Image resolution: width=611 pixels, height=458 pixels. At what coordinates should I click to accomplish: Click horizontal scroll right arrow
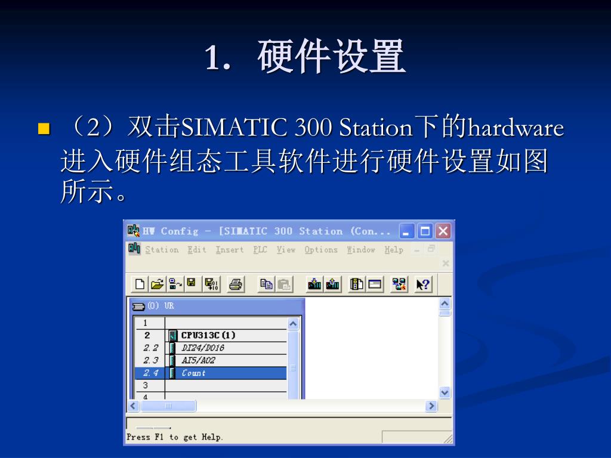431,406
